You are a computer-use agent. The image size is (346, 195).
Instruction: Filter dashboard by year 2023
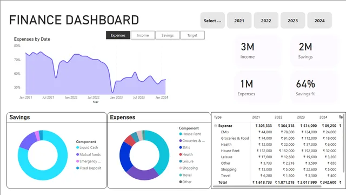point(293,21)
